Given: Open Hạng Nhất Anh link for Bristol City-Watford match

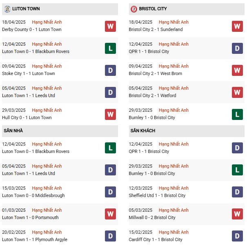Looking at the screenshot, I should [174, 88].
